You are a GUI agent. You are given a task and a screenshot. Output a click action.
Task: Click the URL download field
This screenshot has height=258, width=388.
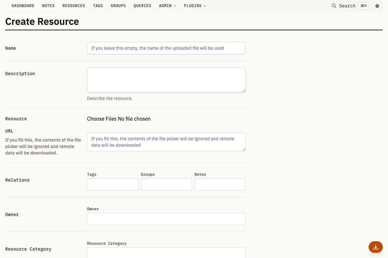(x=166, y=142)
